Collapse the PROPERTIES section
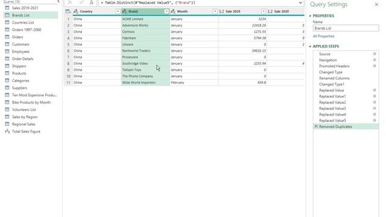Viewport: 386px width, 217px height. (310, 16)
